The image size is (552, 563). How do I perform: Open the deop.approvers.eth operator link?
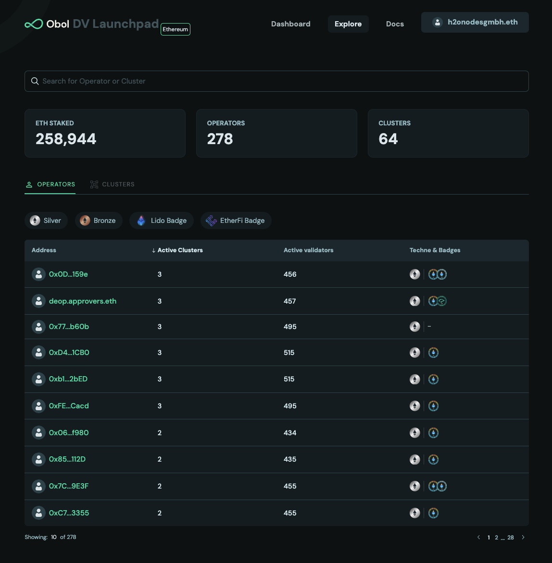(x=83, y=301)
